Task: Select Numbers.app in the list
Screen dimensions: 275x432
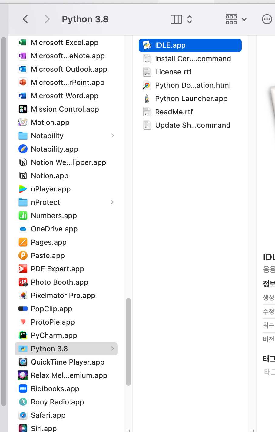Action: click(66, 216)
